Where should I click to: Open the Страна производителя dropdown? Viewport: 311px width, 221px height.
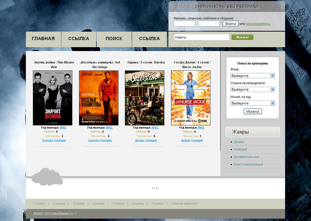253,89
